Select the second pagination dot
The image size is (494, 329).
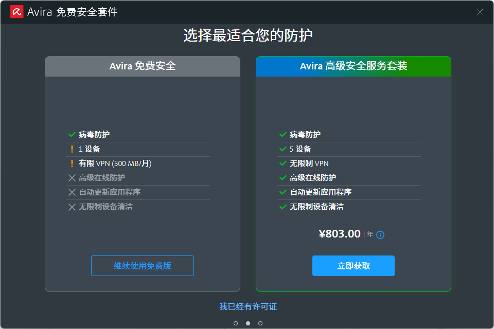click(x=248, y=323)
